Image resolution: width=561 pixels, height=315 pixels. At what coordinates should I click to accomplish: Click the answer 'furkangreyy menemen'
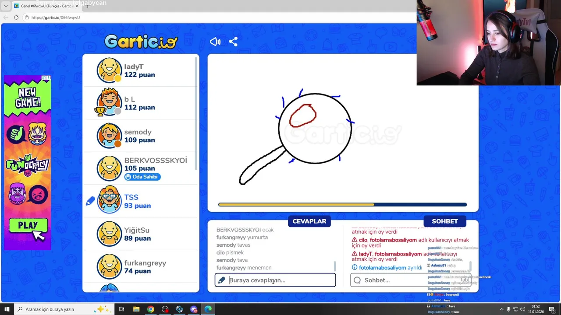tap(244, 268)
